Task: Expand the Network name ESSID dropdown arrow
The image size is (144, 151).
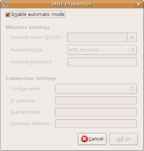Action: pyautogui.click(x=132, y=37)
